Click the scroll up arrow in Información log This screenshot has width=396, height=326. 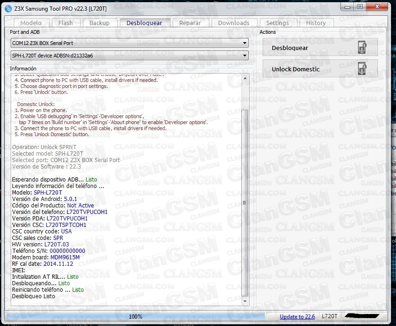click(245, 78)
